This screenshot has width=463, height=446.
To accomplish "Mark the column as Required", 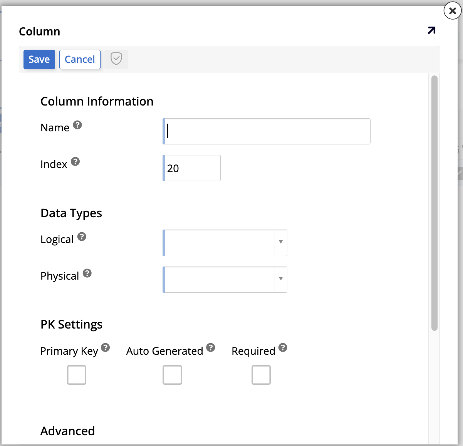I will (261, 375).
